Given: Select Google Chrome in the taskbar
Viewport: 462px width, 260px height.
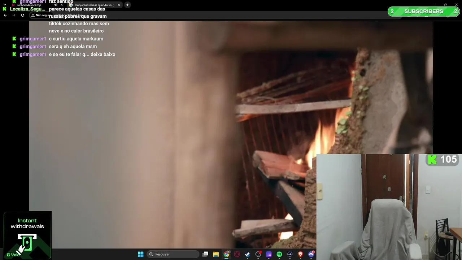Looking at the screenshot, I should pos(226,254).
